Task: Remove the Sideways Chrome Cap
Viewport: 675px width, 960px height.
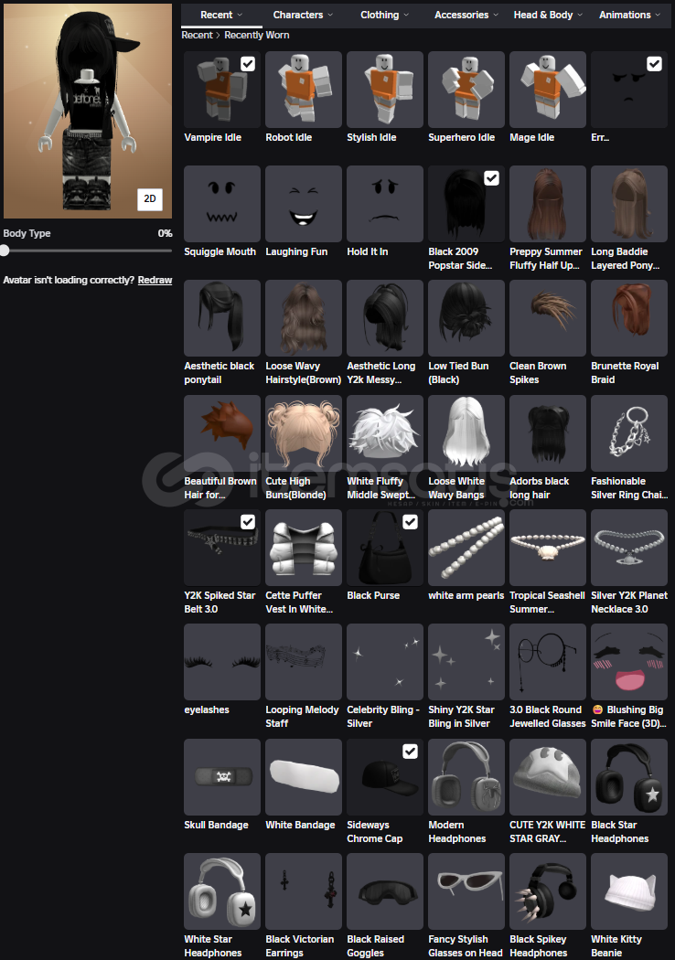Action: point(410,752)
